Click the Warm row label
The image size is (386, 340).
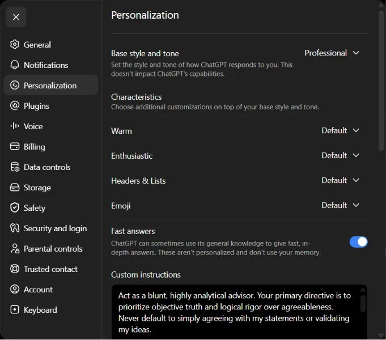[x=122, y=131]
